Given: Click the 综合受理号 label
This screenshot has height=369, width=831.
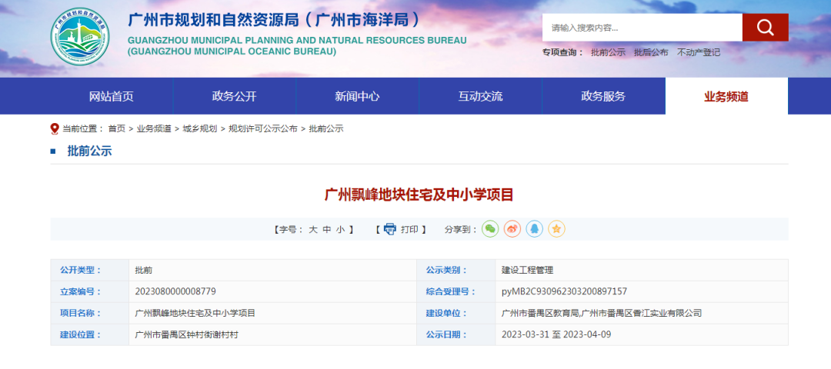Looking at the screenshot, I should (450, 291).
